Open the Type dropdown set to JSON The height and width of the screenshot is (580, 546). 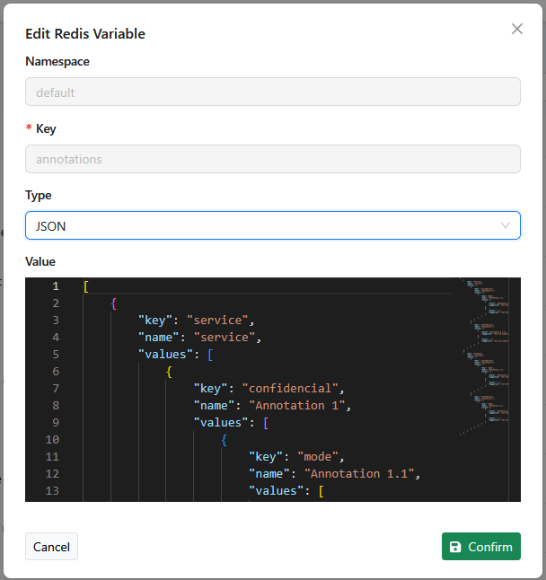273,225
